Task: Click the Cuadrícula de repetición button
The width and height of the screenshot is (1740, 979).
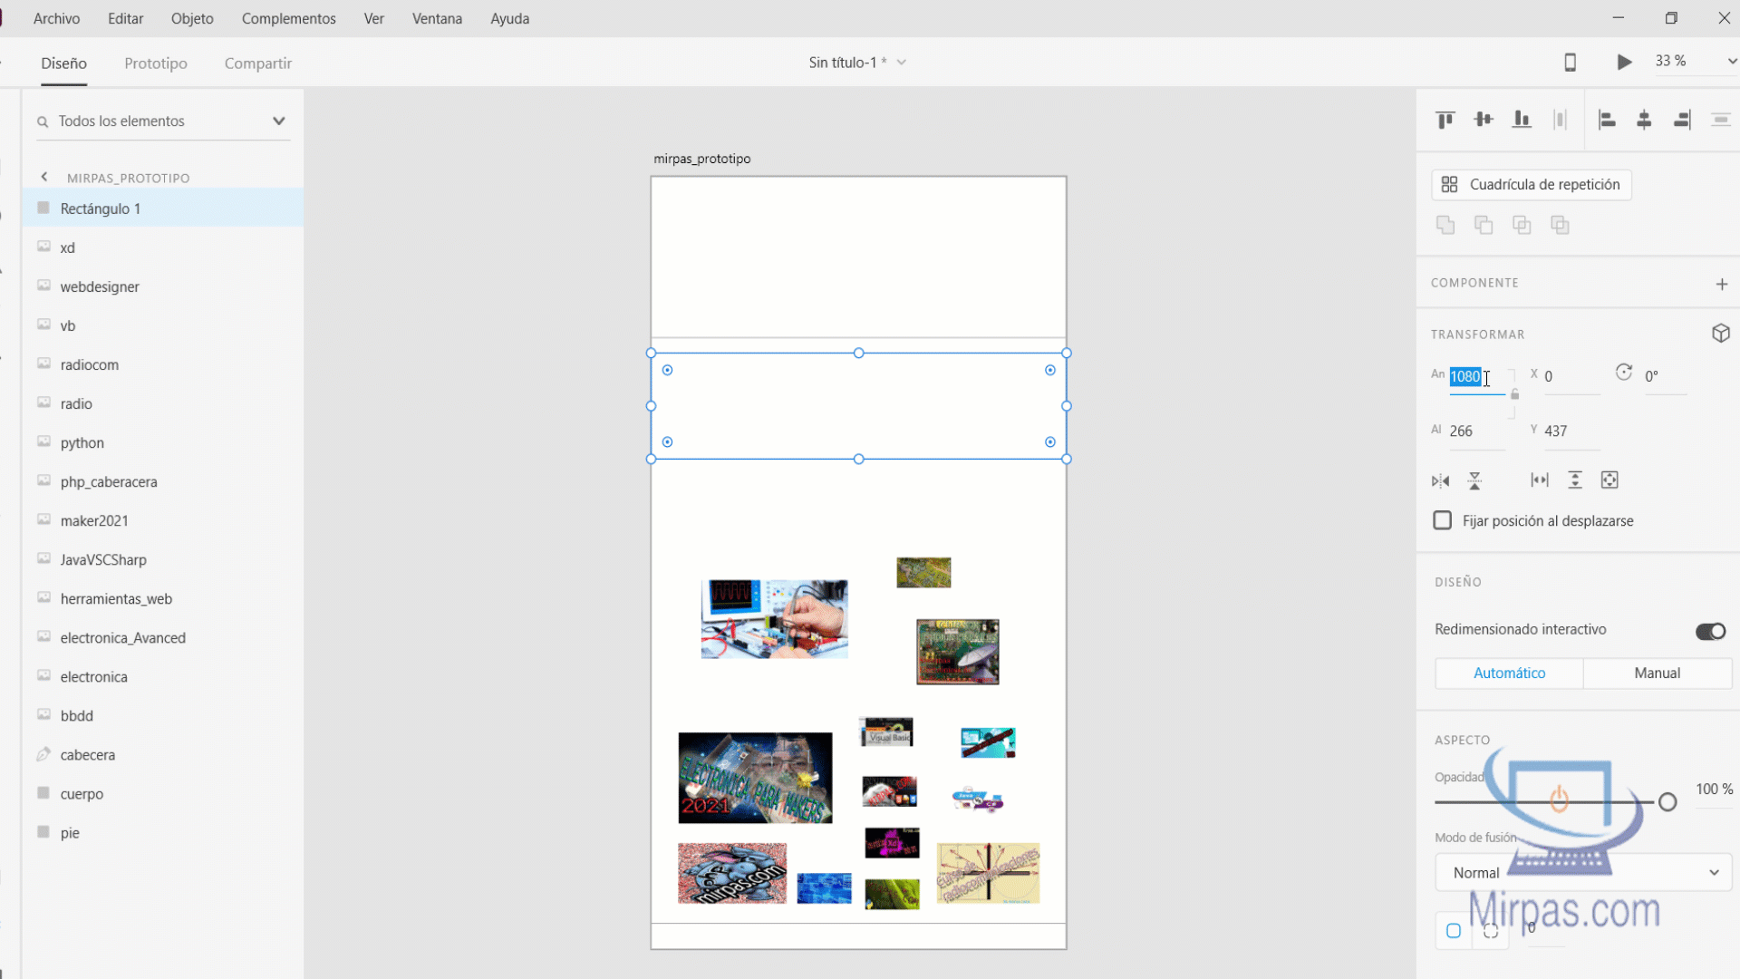Action: pos(1532,184)
